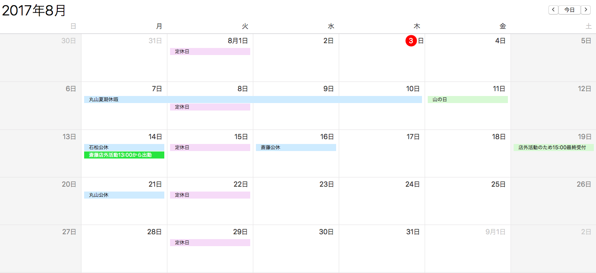Select the empty 25日 day cell
Viewport: 596px width, 273px height.
(x=468, y=201)
